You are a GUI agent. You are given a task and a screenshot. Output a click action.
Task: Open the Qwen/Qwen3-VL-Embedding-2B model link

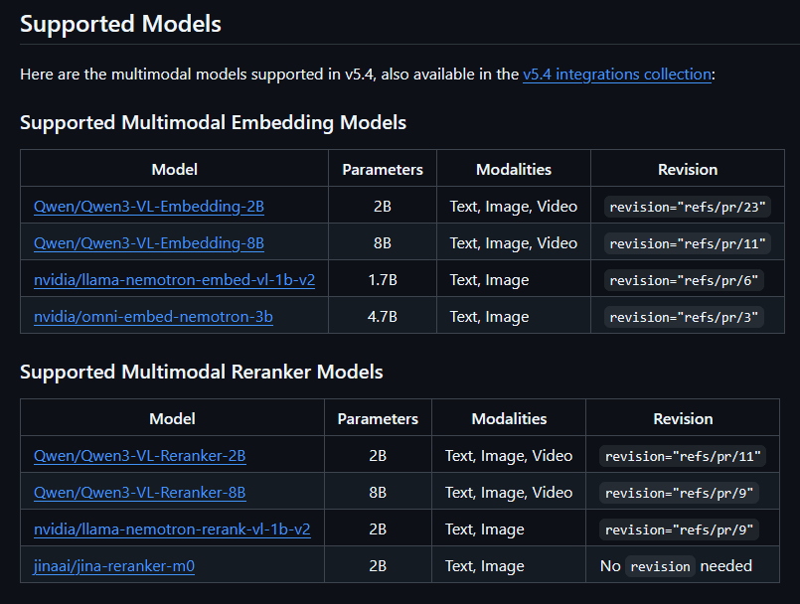tap(149, 207)
